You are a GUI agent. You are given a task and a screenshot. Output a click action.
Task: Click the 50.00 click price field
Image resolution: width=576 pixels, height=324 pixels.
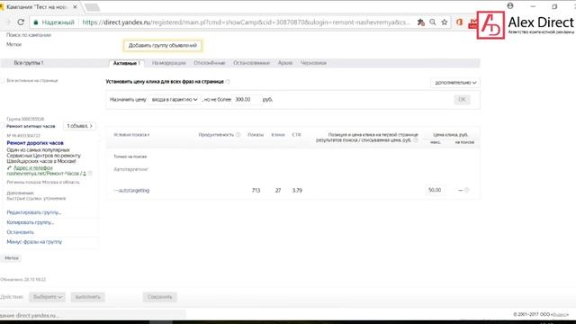click(x=435, y=190)
